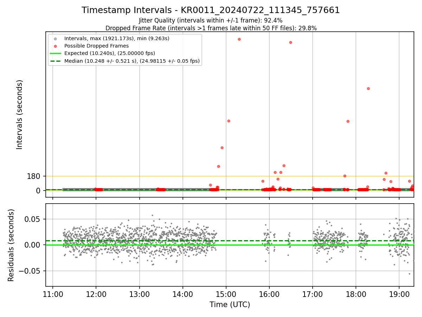
Task: Click the highest red dropped-frame point after 15:00
Action: coord(239,39)
